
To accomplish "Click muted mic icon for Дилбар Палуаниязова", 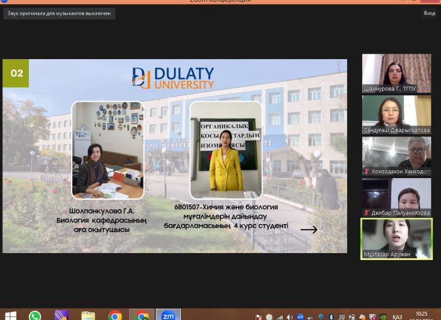I will coord(365,213).
